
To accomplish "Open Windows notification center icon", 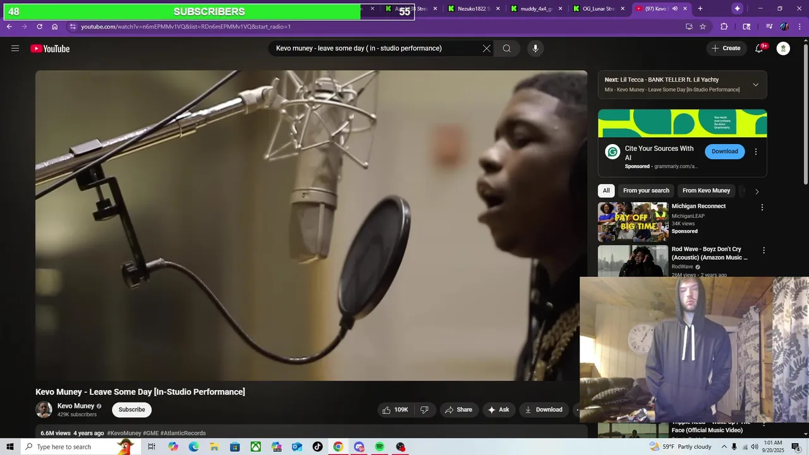I will (x=796, y=447).
